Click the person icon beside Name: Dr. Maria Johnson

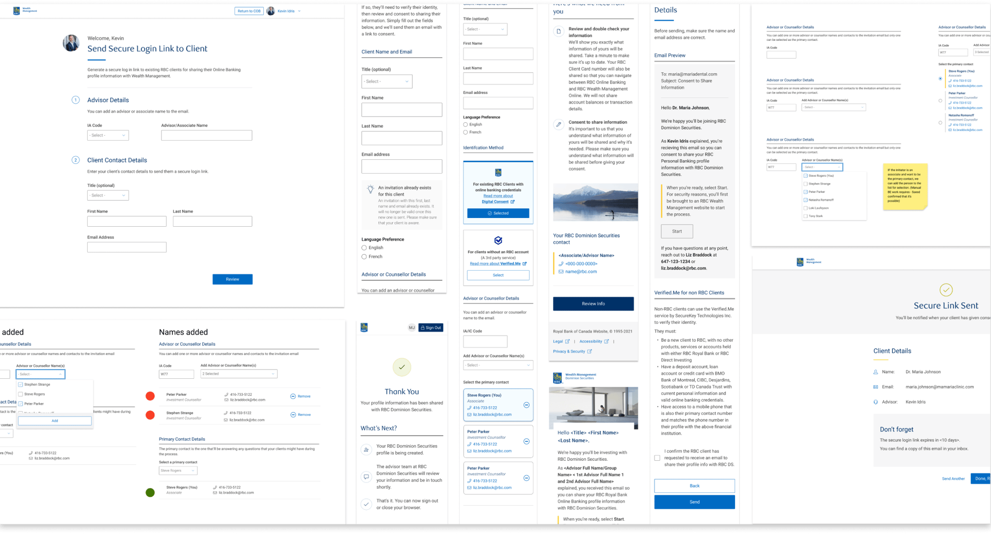point(875,372)
